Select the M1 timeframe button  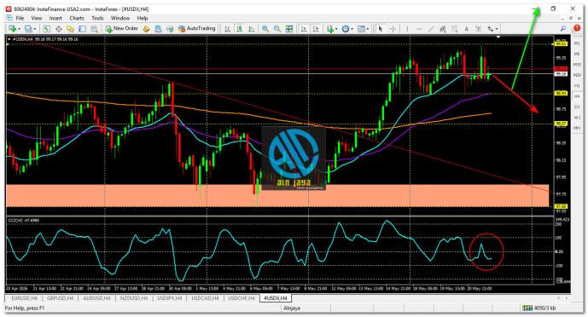coord(577,43)
